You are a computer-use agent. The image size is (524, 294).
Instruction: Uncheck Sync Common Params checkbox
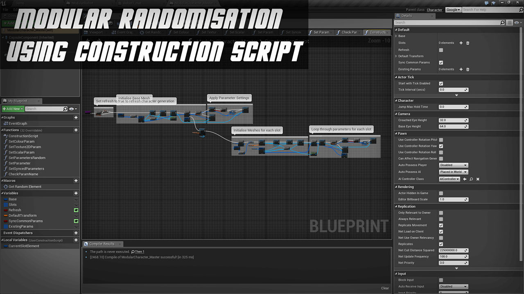click(441, 63)
